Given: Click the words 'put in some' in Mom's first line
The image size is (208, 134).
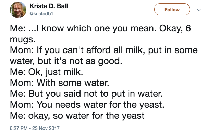Looking at the screenshot, I should tap(173, 50).
